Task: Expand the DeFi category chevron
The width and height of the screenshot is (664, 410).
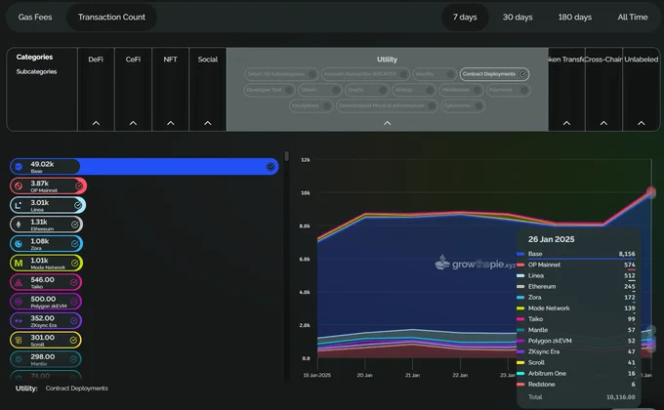Action: click(96, 123)
